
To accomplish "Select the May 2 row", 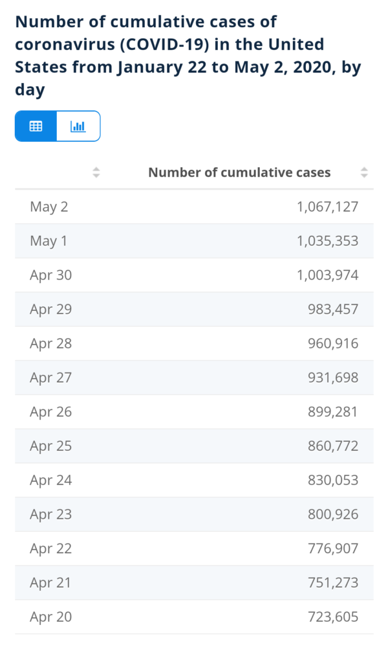I will point(194,207).
